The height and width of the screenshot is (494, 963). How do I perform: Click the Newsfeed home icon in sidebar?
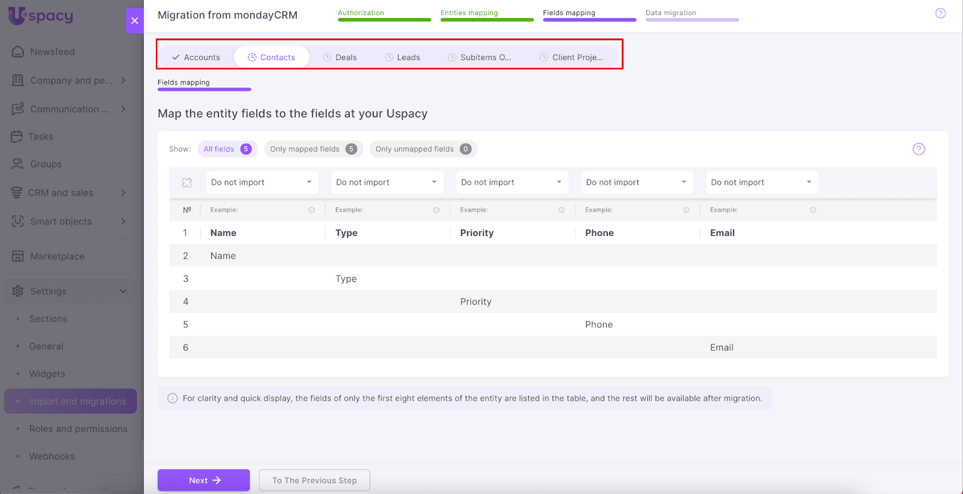[18, 52]
